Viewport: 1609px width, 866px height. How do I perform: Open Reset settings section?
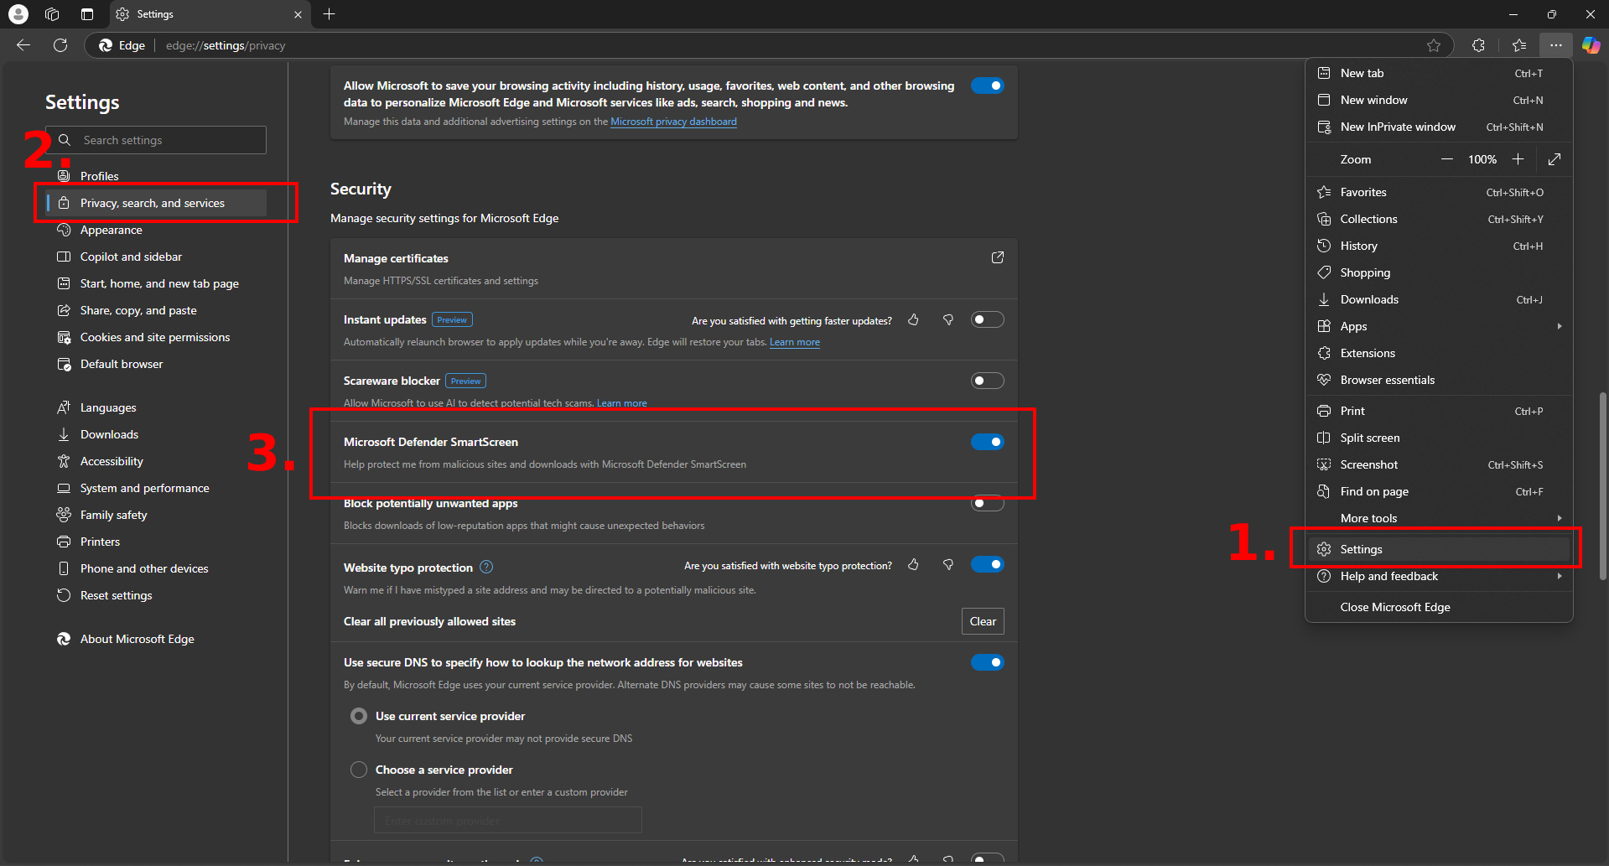pyautogui.click(x=156, y=595)
